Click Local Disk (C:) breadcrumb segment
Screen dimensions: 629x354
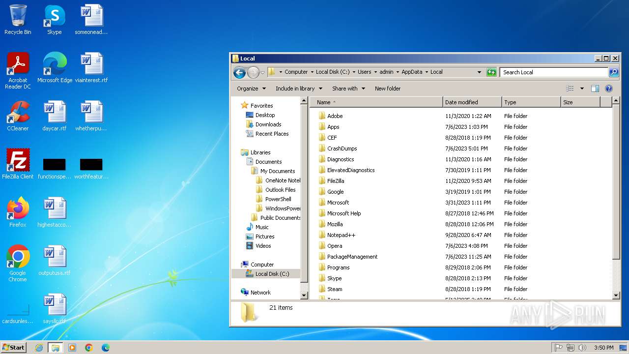(333, 72)
